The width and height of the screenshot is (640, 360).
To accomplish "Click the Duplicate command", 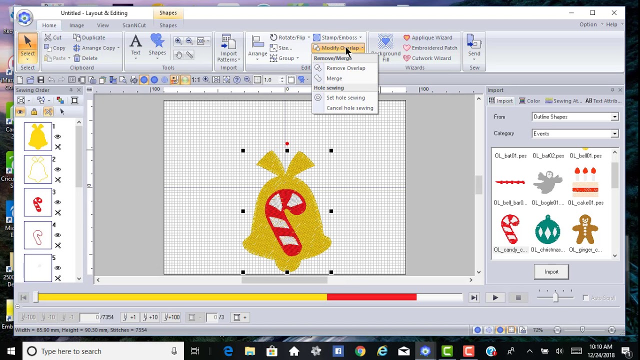I will (89, 37).
